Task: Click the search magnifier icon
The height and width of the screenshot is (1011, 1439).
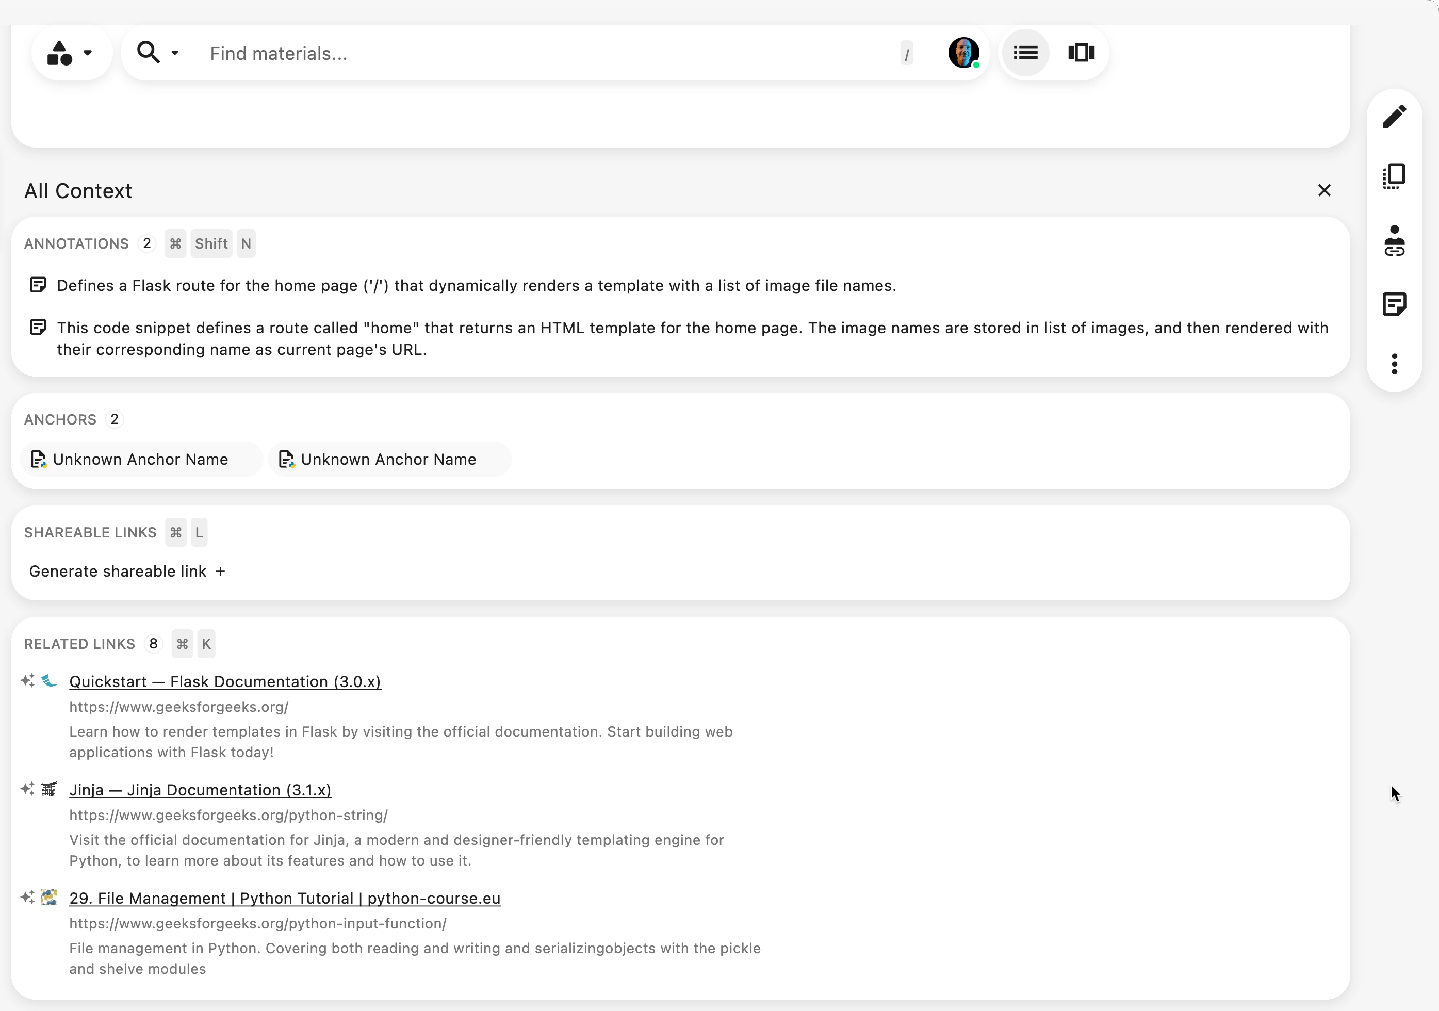Action: point(149,53)
